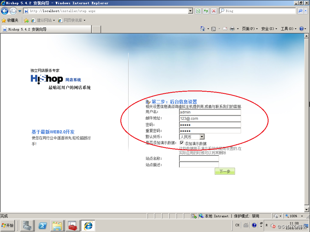The image size is (310, 232).
Task: Toggle the 添加演示数据 checkbox
Action: 182,143
